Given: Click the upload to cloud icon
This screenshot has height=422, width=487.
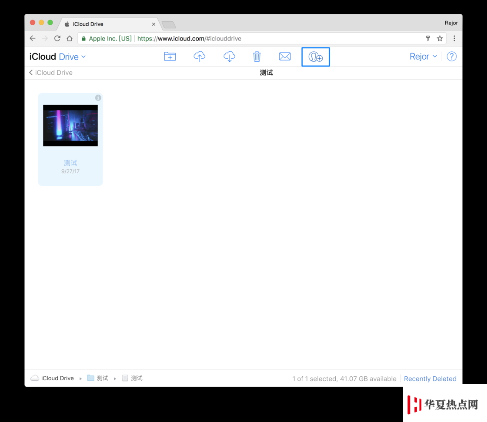Looking at the screenshot, I should 200,57.
